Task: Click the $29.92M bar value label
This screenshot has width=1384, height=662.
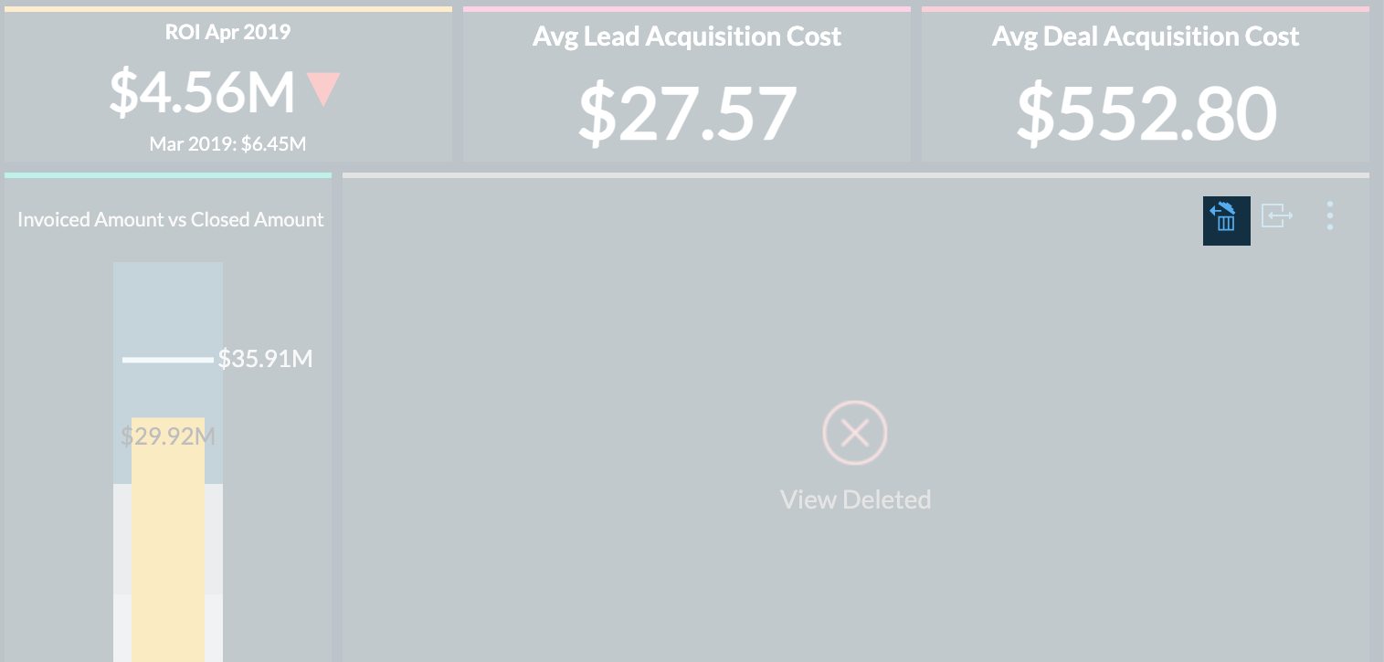Action: pyautogui.click(x=168, y=436)
